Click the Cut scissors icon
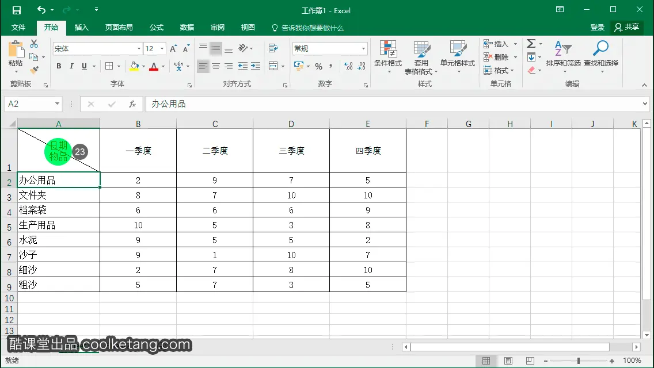Screen dimensions: 654x368 click(x=34, y=43)
